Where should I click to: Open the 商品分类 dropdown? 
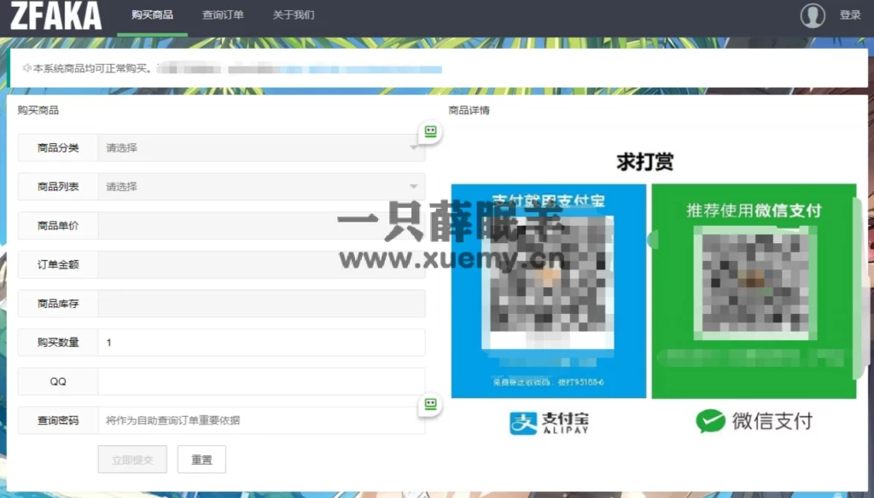pyautogui.click(x=261, y=148)
